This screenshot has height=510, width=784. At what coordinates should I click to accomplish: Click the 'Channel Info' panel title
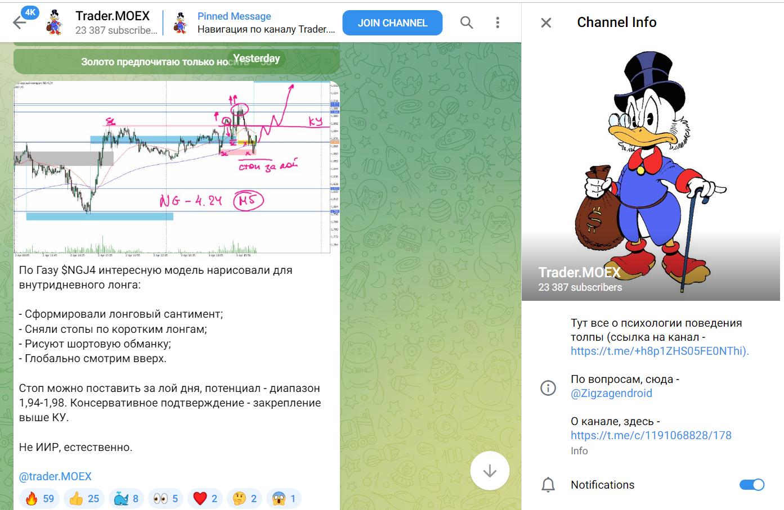click(617, 22)
